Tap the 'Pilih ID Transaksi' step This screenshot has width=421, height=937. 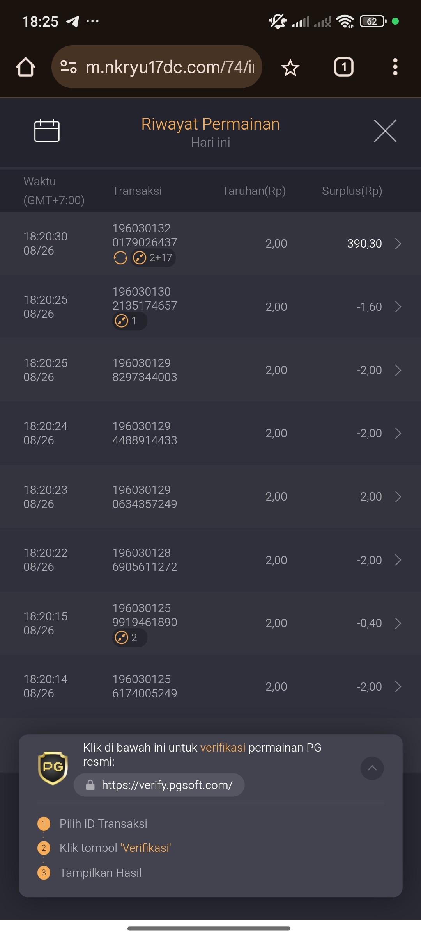click(x=103, y=824)
